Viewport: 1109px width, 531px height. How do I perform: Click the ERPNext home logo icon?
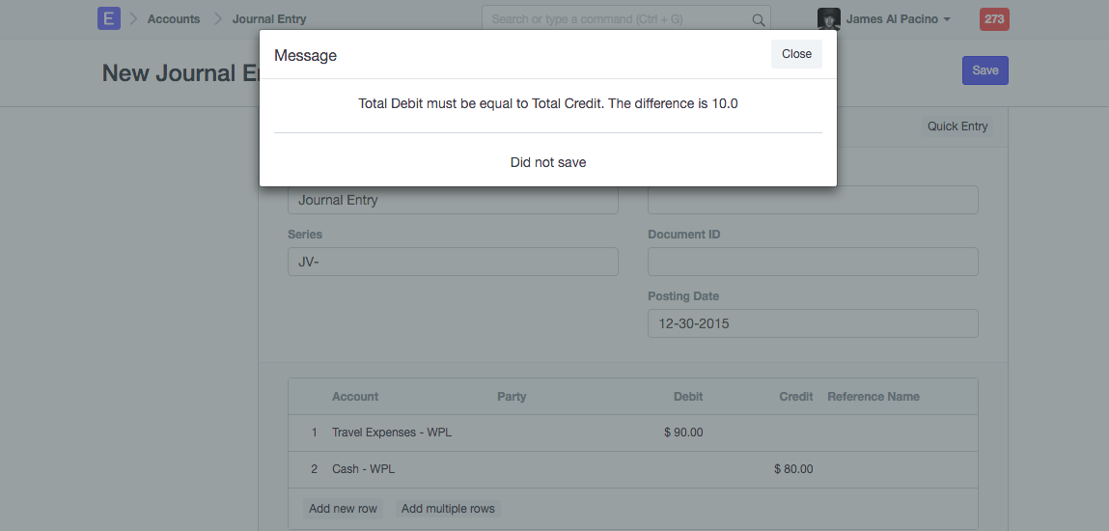pos(109,18)
